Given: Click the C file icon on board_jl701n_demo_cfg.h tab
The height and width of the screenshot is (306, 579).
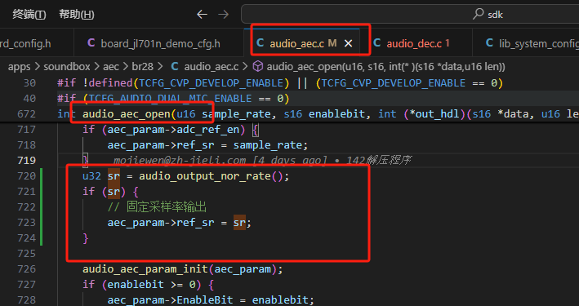Looking at the screenshot, I should click(91, 43).
